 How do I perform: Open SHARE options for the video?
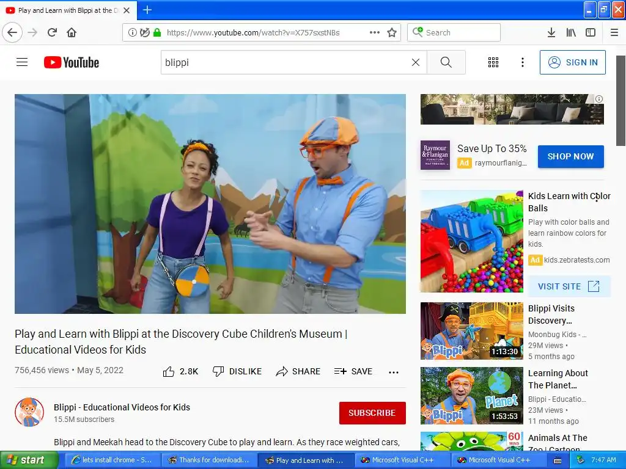click(x=298, y=372)
